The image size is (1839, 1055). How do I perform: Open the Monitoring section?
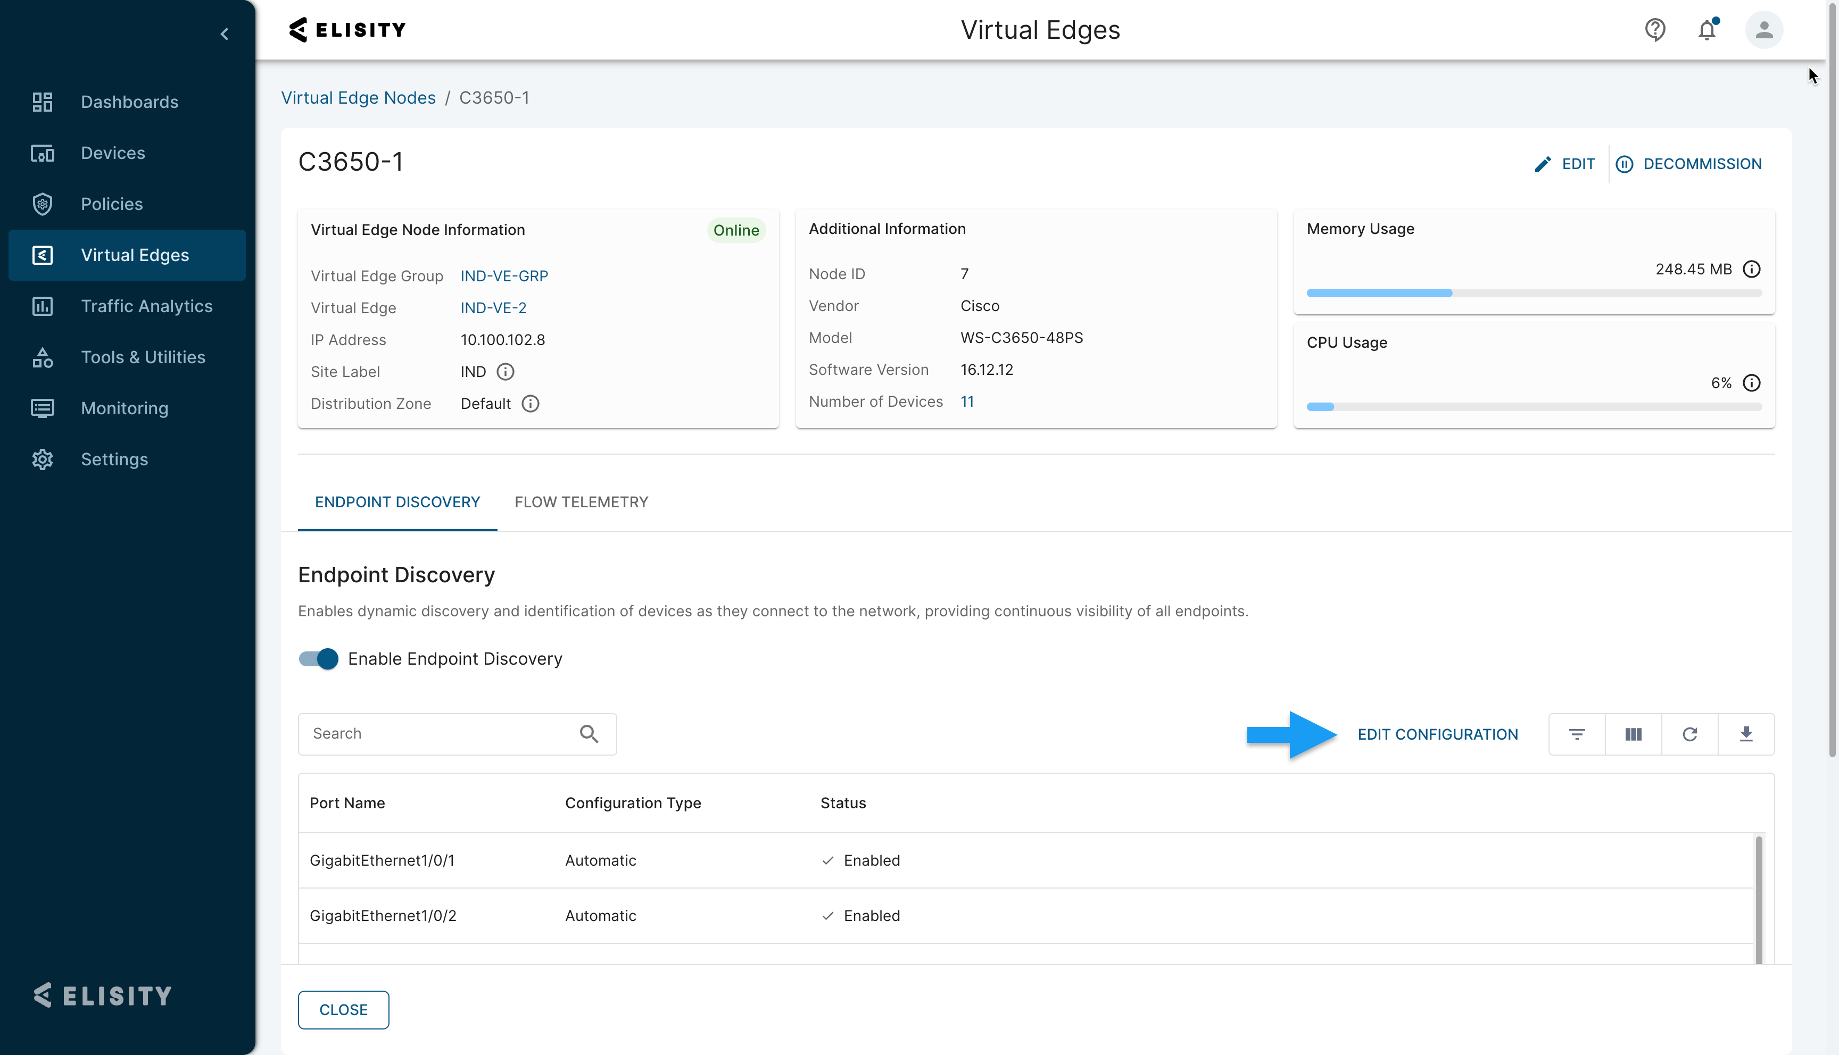pos(124,408)
